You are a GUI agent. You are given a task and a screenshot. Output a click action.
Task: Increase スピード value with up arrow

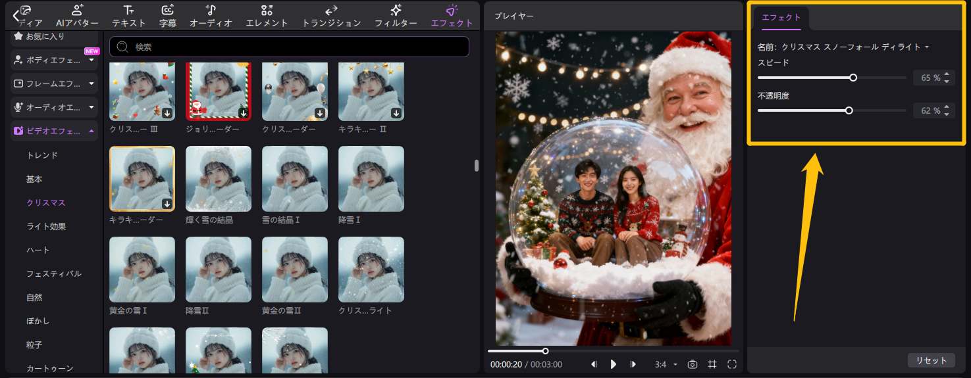(x=947, y=74)
